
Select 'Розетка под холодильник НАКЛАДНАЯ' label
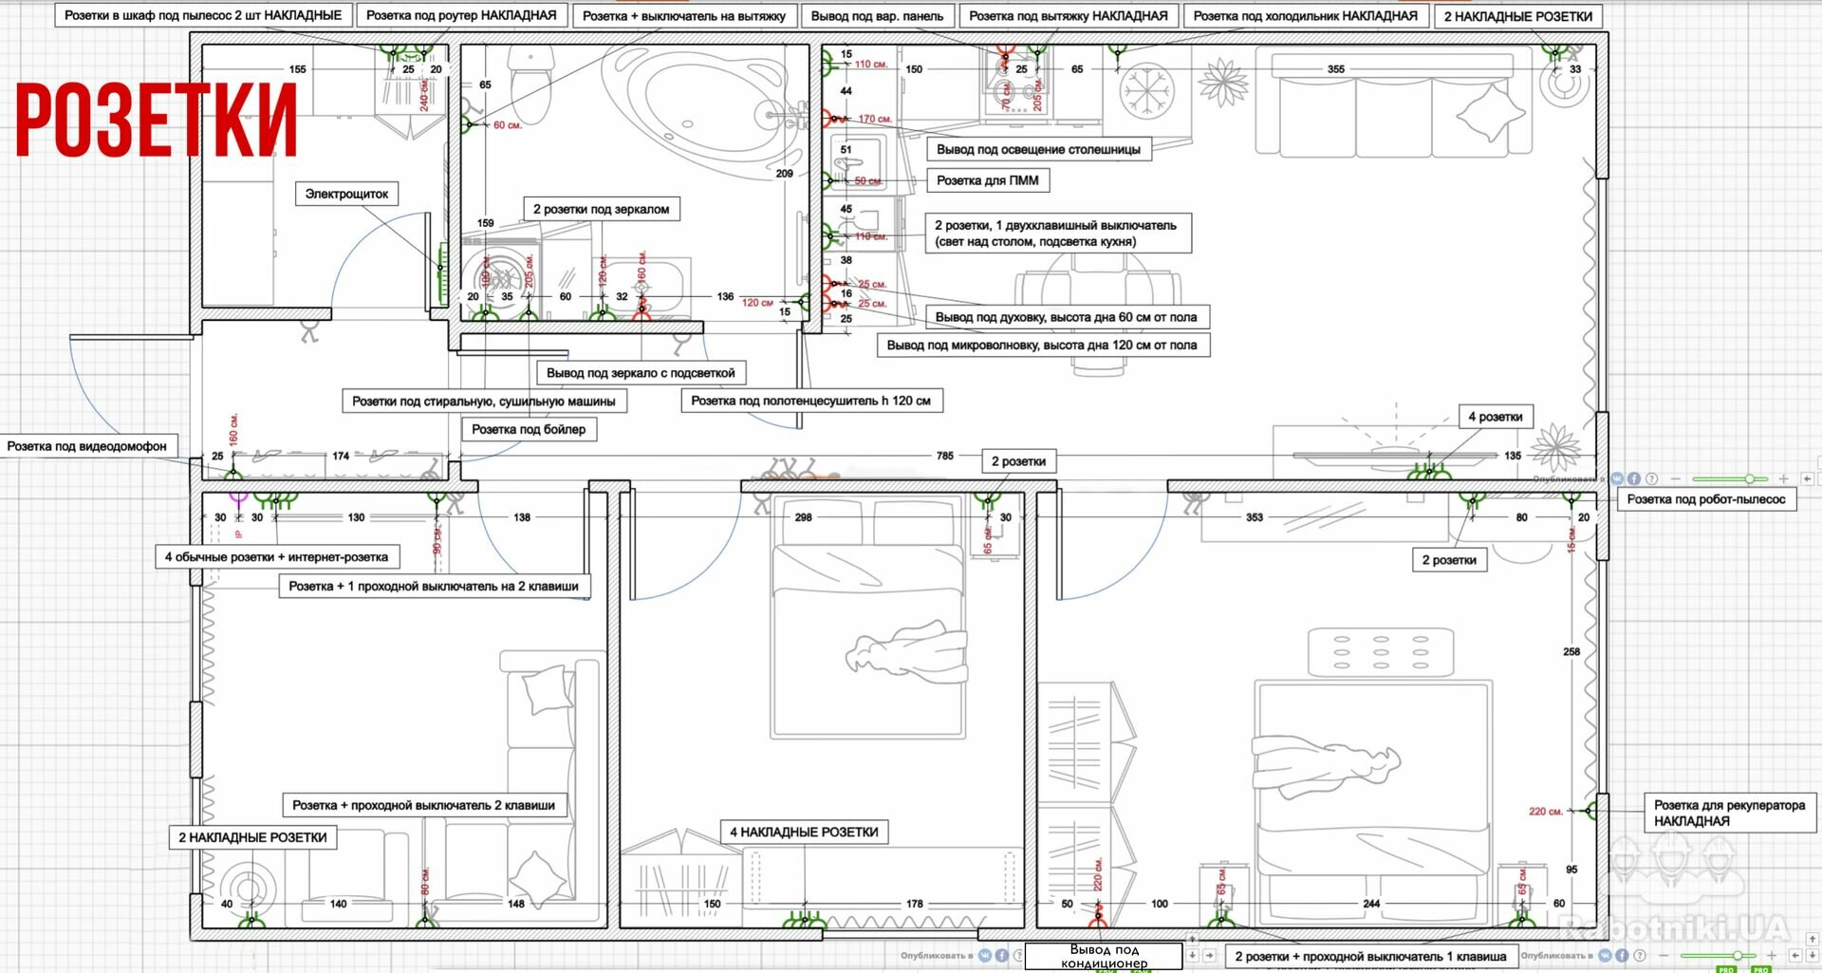click(1306, 16)
